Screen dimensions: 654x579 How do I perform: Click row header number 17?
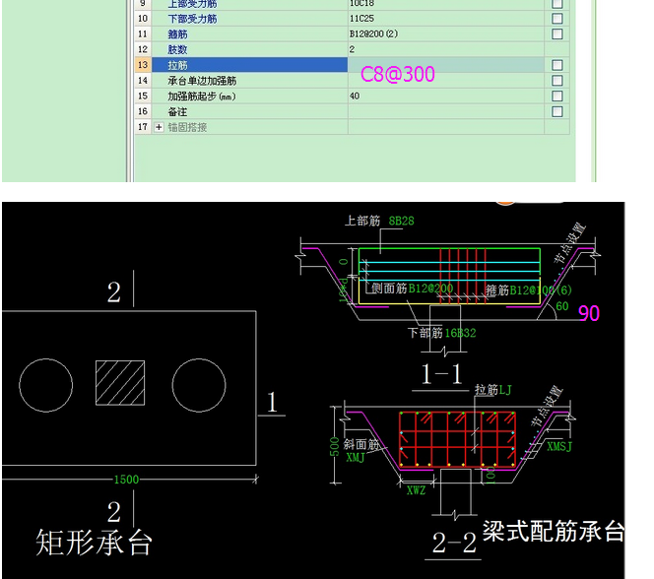pos(143,127)
